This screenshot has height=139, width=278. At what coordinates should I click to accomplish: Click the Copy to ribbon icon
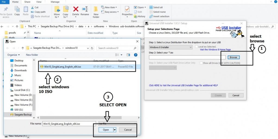coord(65,11)
